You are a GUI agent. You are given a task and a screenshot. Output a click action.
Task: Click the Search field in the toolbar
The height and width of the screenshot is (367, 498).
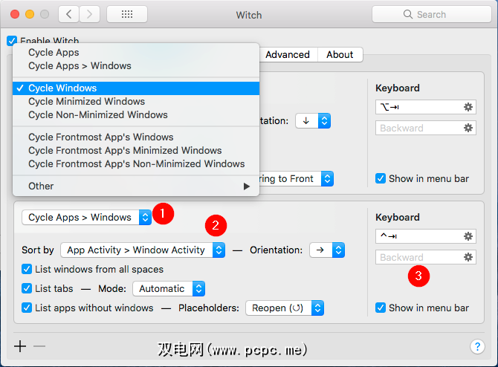pos(432,14)
